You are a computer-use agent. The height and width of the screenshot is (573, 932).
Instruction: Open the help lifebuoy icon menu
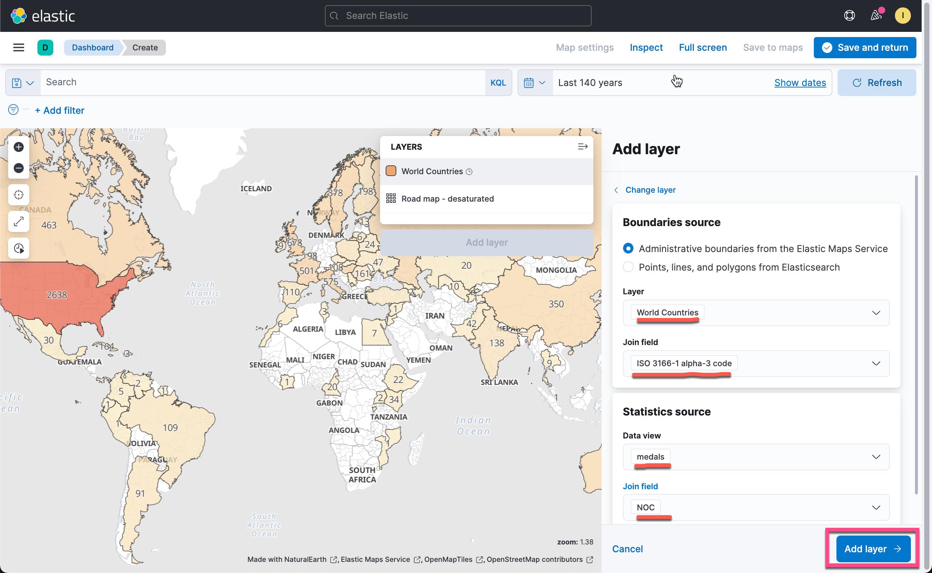pos(849,16)
